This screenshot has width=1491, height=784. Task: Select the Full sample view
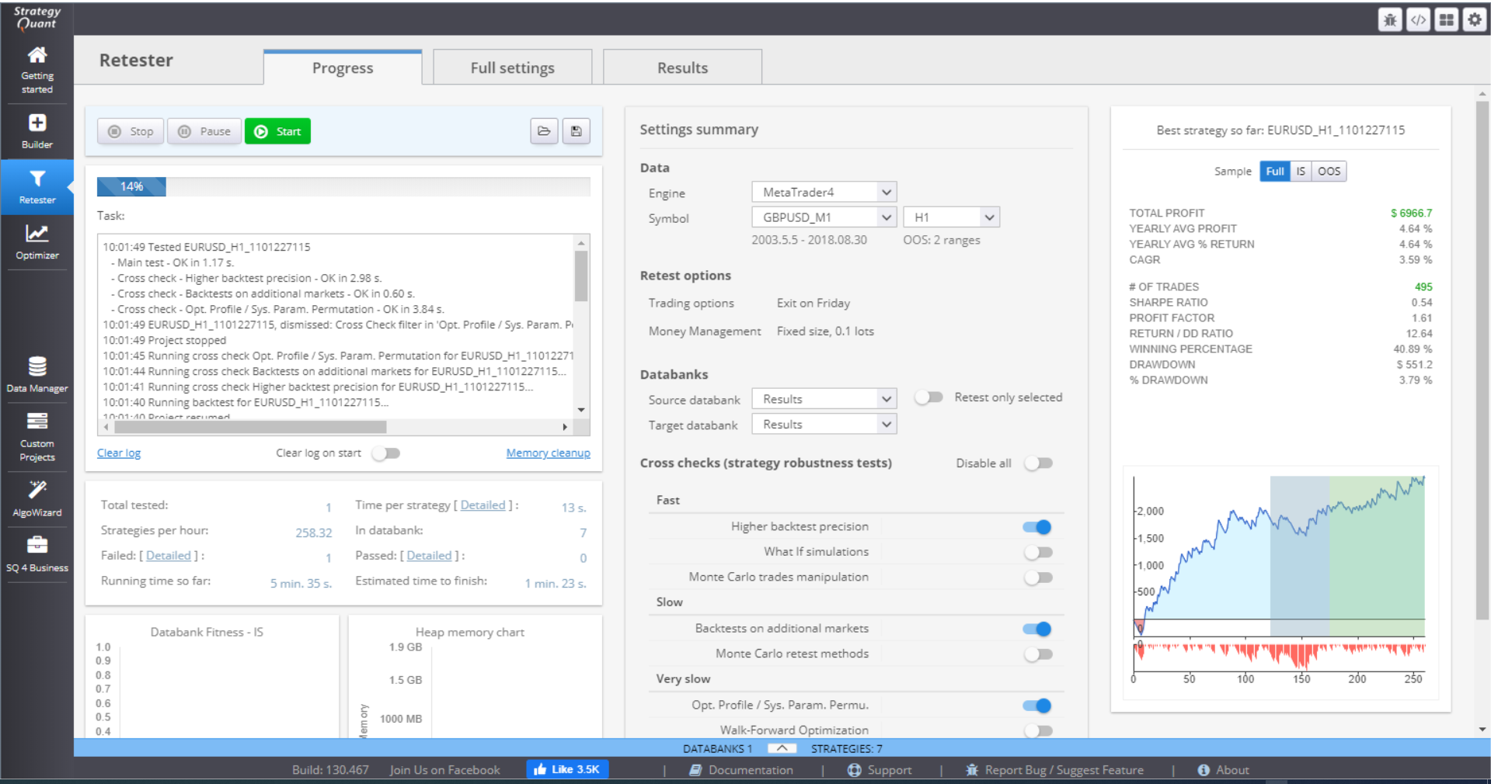coord(1275,171)
